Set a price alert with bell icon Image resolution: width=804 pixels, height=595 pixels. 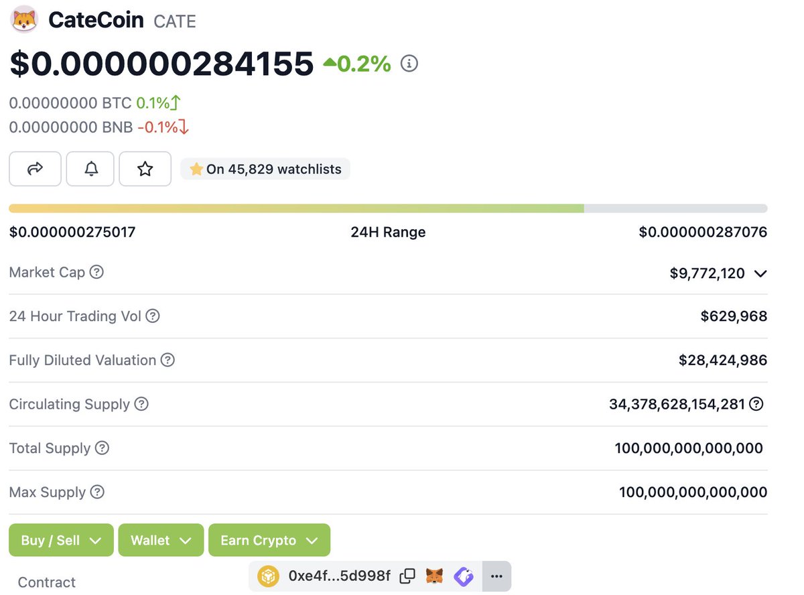pyautogui.click(x=90, y=169)
